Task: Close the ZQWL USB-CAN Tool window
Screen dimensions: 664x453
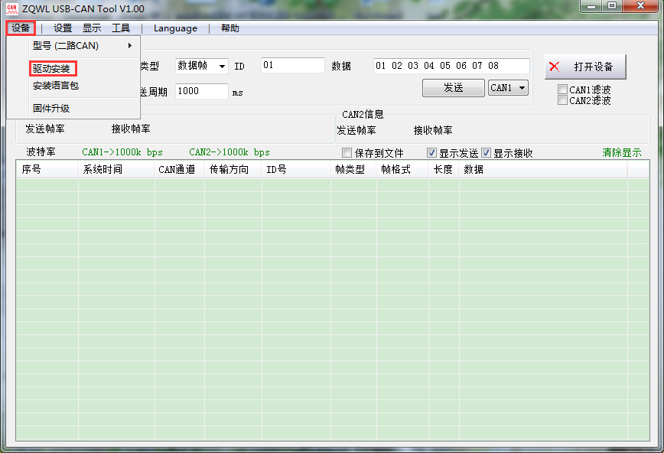Action: [x=641, y=6]
